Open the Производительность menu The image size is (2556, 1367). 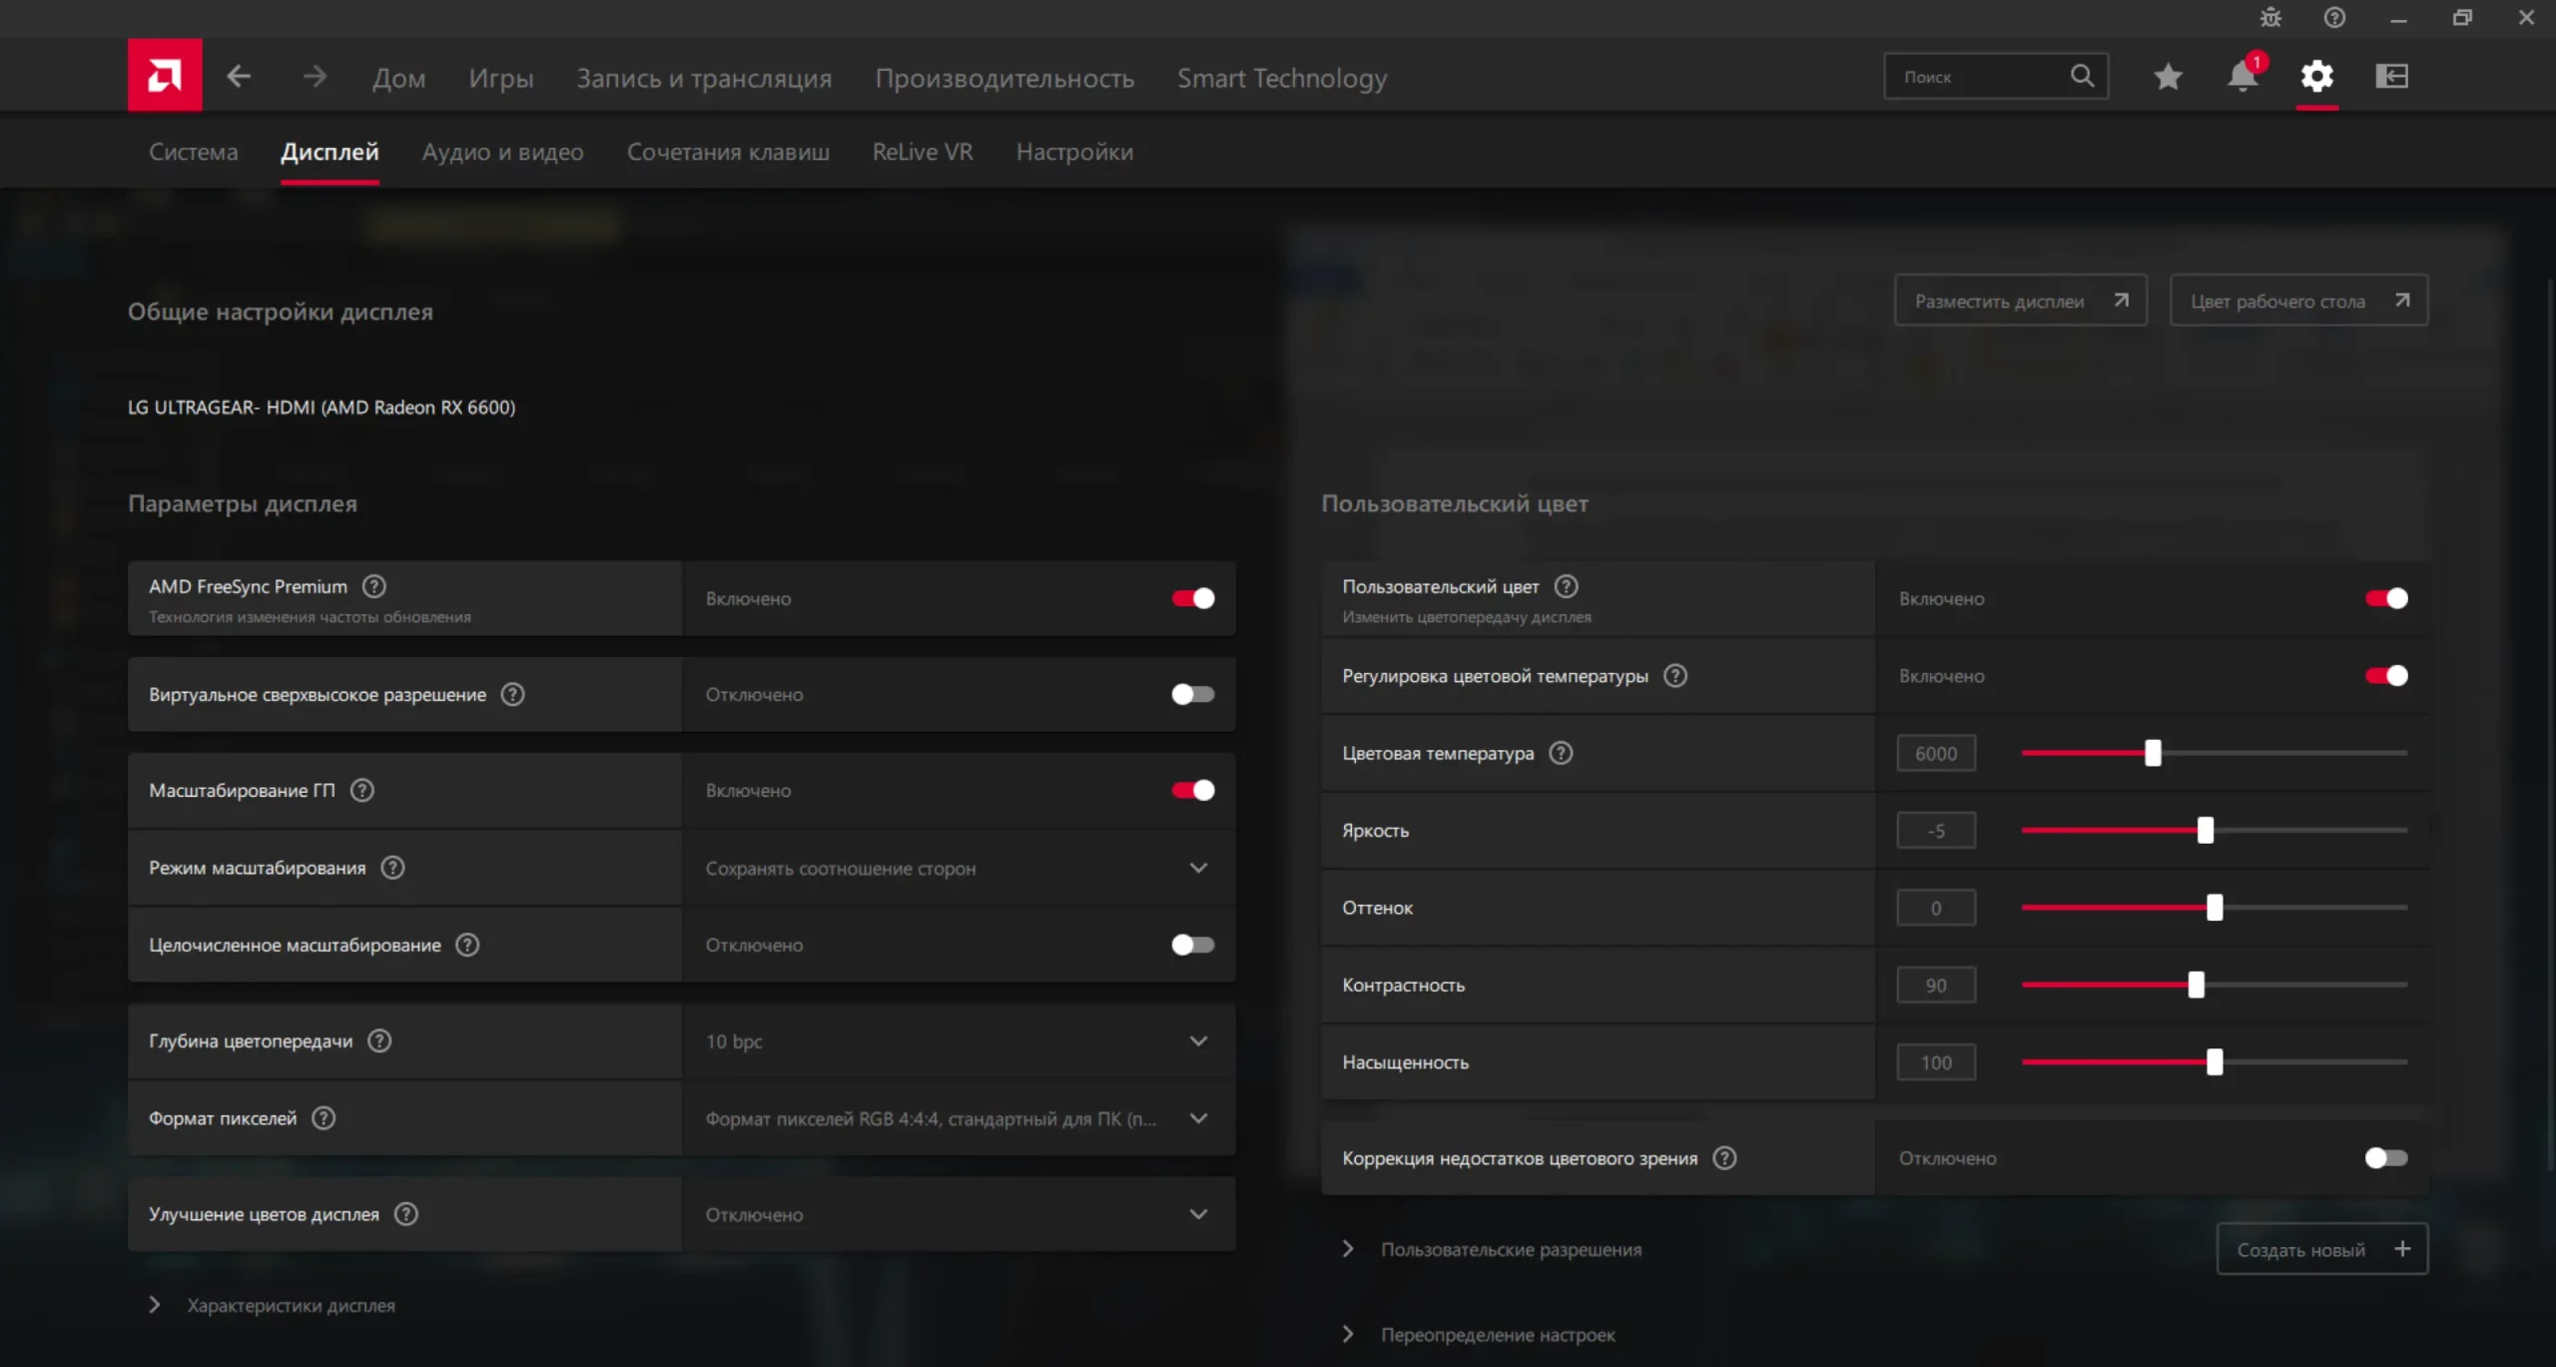(1003, 78)
